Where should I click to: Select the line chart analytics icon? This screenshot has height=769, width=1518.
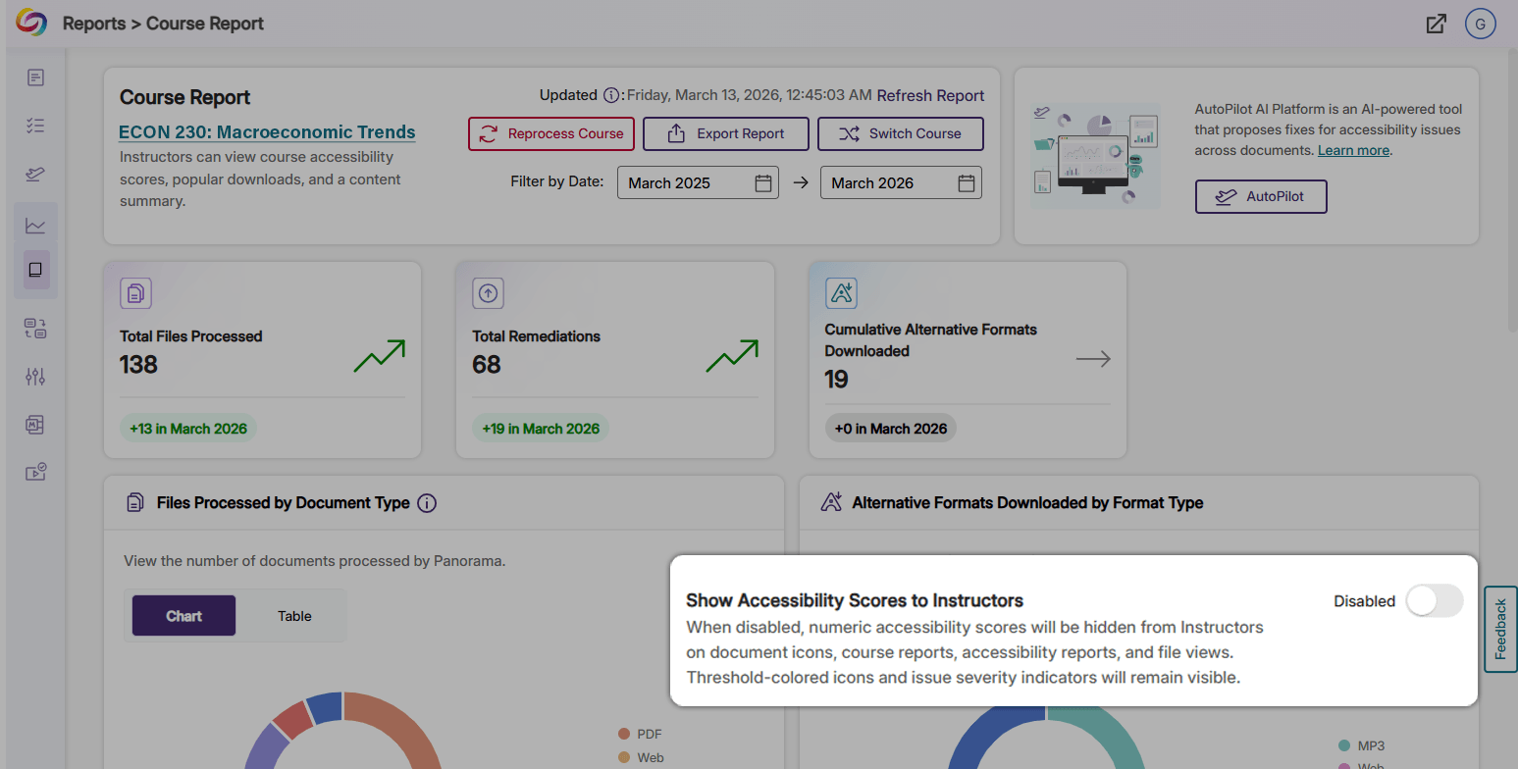click(35, 225)
